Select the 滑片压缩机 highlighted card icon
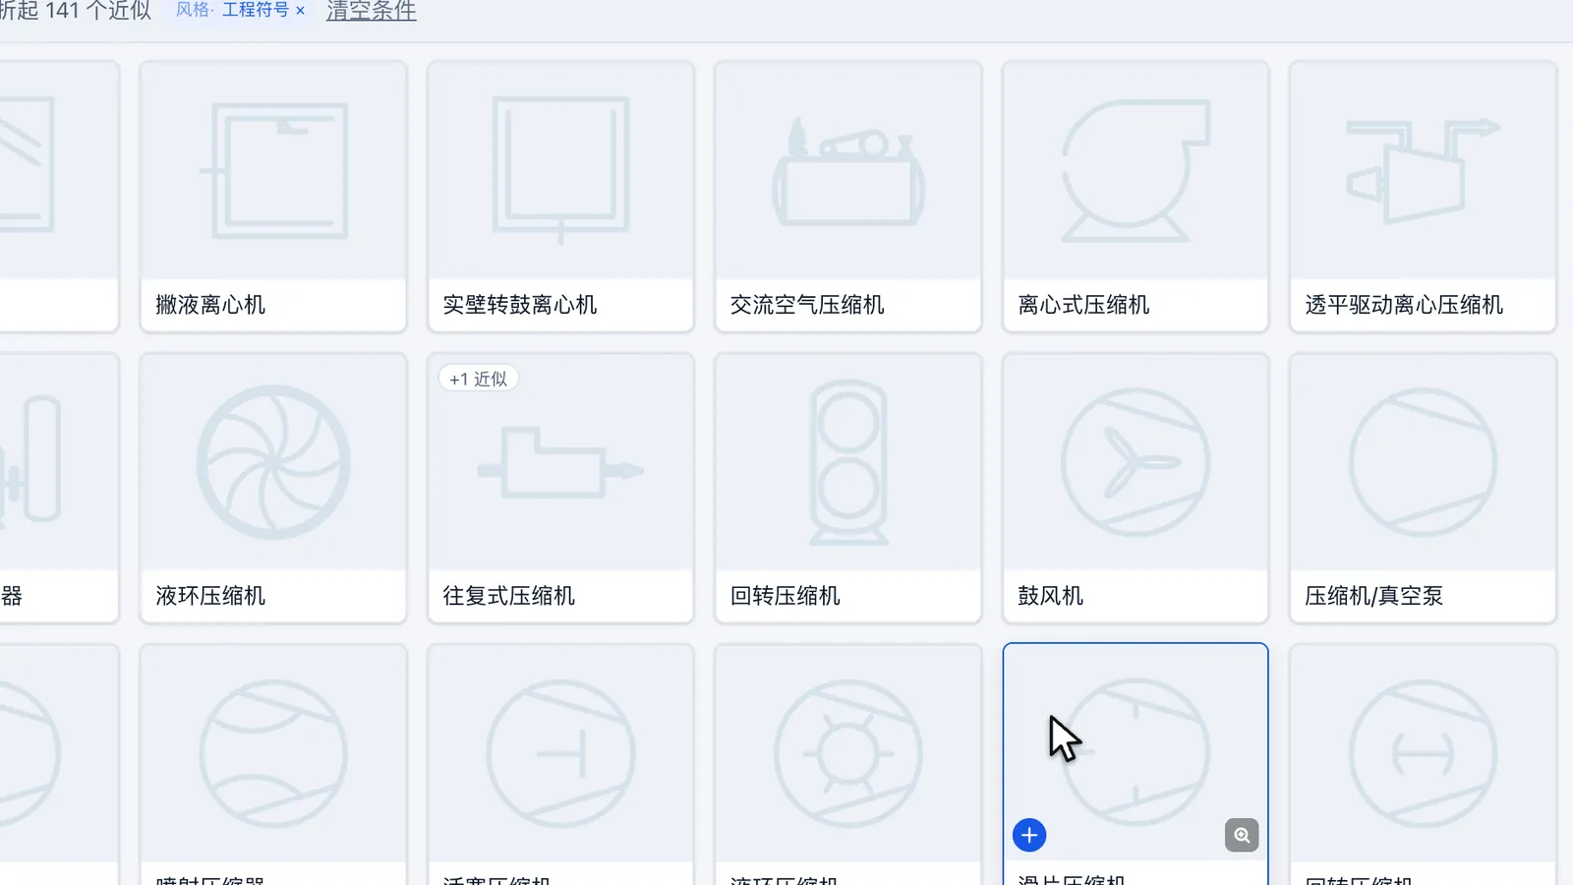This screenshot has width=1573, height=885. (1136, 753)
